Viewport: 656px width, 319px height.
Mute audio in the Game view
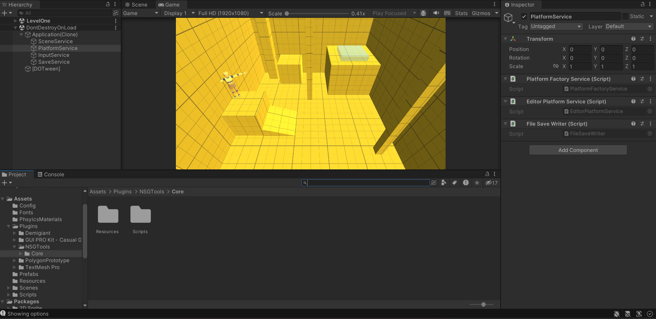click(x=436, y=13)
